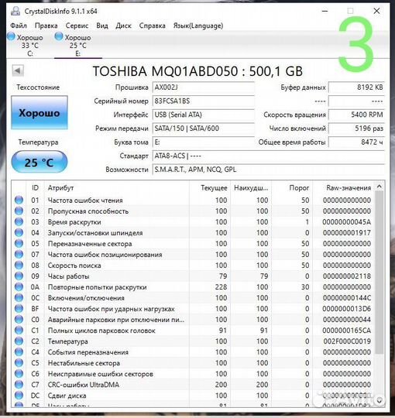This screenshot has height=418, width=395.
Task: Click the previous disk arrow button
Action: point(18,70)
